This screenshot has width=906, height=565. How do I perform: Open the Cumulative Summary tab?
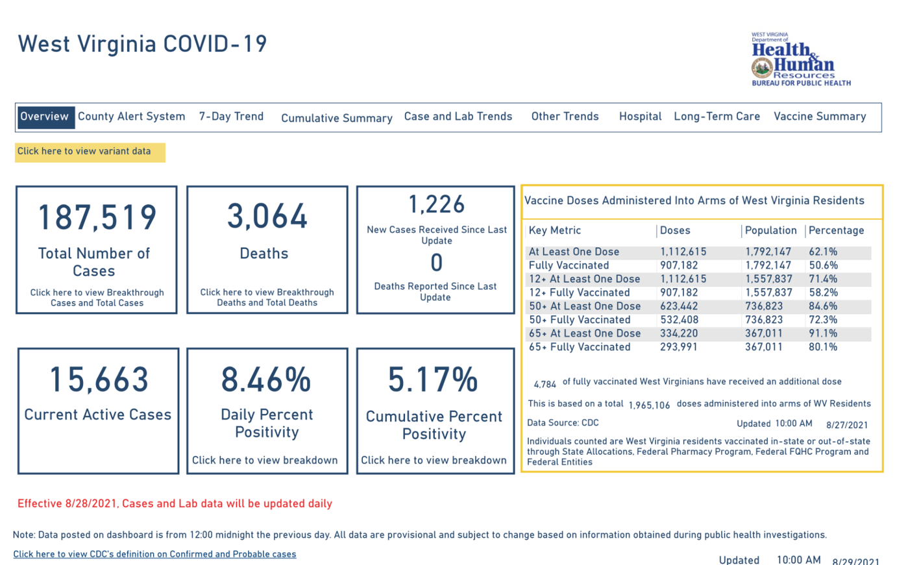point(337,118)
